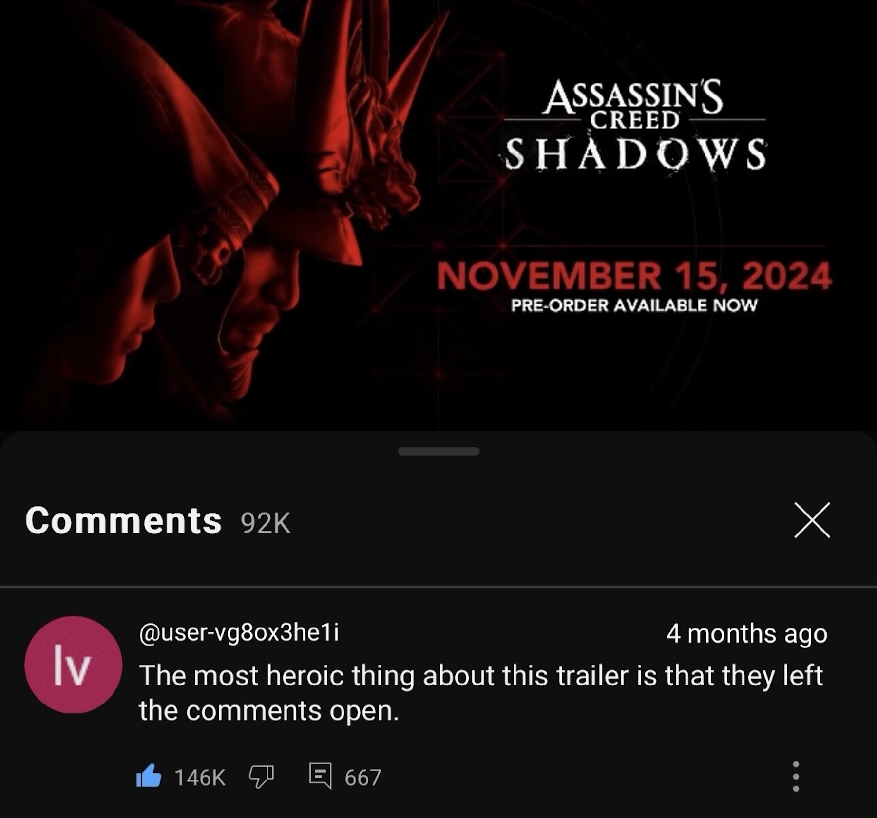Tap 'Pre-order available now' text
877x818 pixels.
tap(634, 305)
